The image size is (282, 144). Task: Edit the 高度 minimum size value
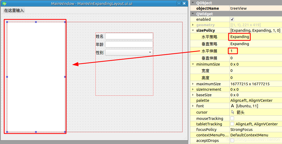point(231,78)
